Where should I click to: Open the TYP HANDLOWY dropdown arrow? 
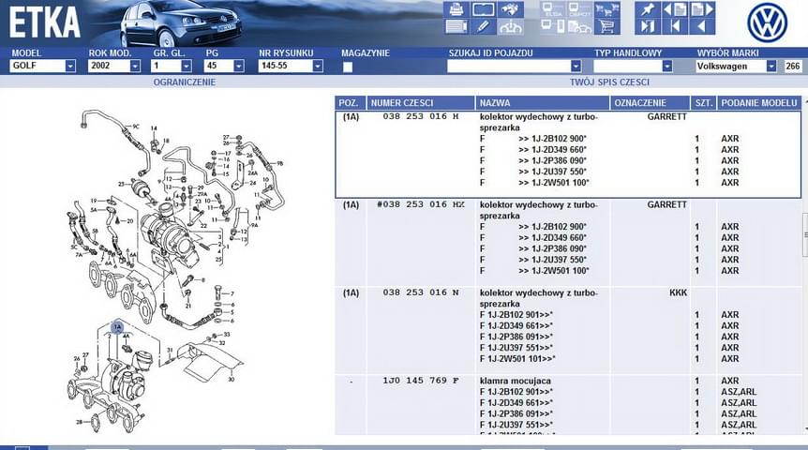pos(667,66)
